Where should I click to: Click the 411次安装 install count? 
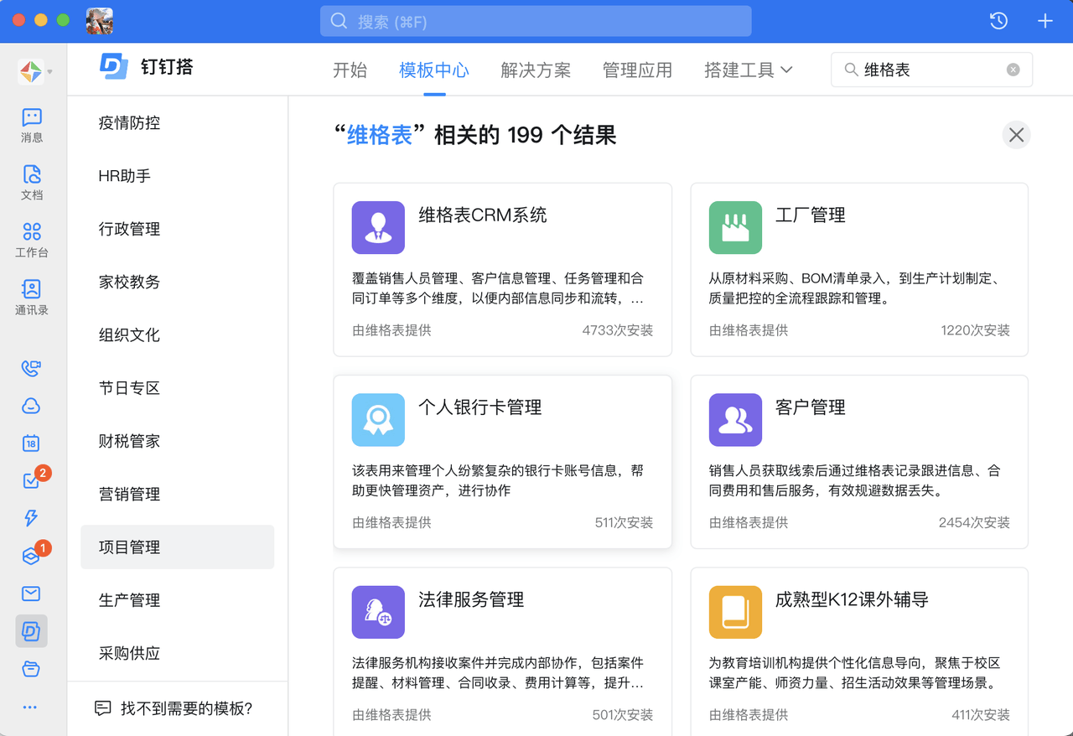[981, 715]
